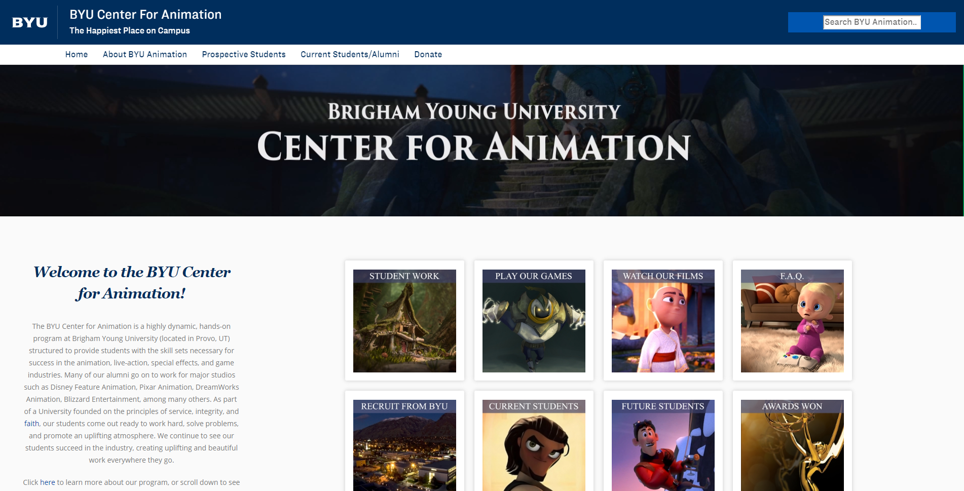This screenshot has width=964, height=491.
Task: Select the Donate menu item
Action: 428,54
